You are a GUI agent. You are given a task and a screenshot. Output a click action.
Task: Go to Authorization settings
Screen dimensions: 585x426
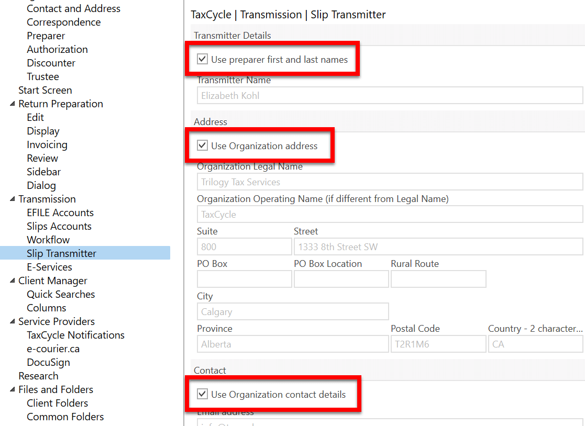[58, 50]
